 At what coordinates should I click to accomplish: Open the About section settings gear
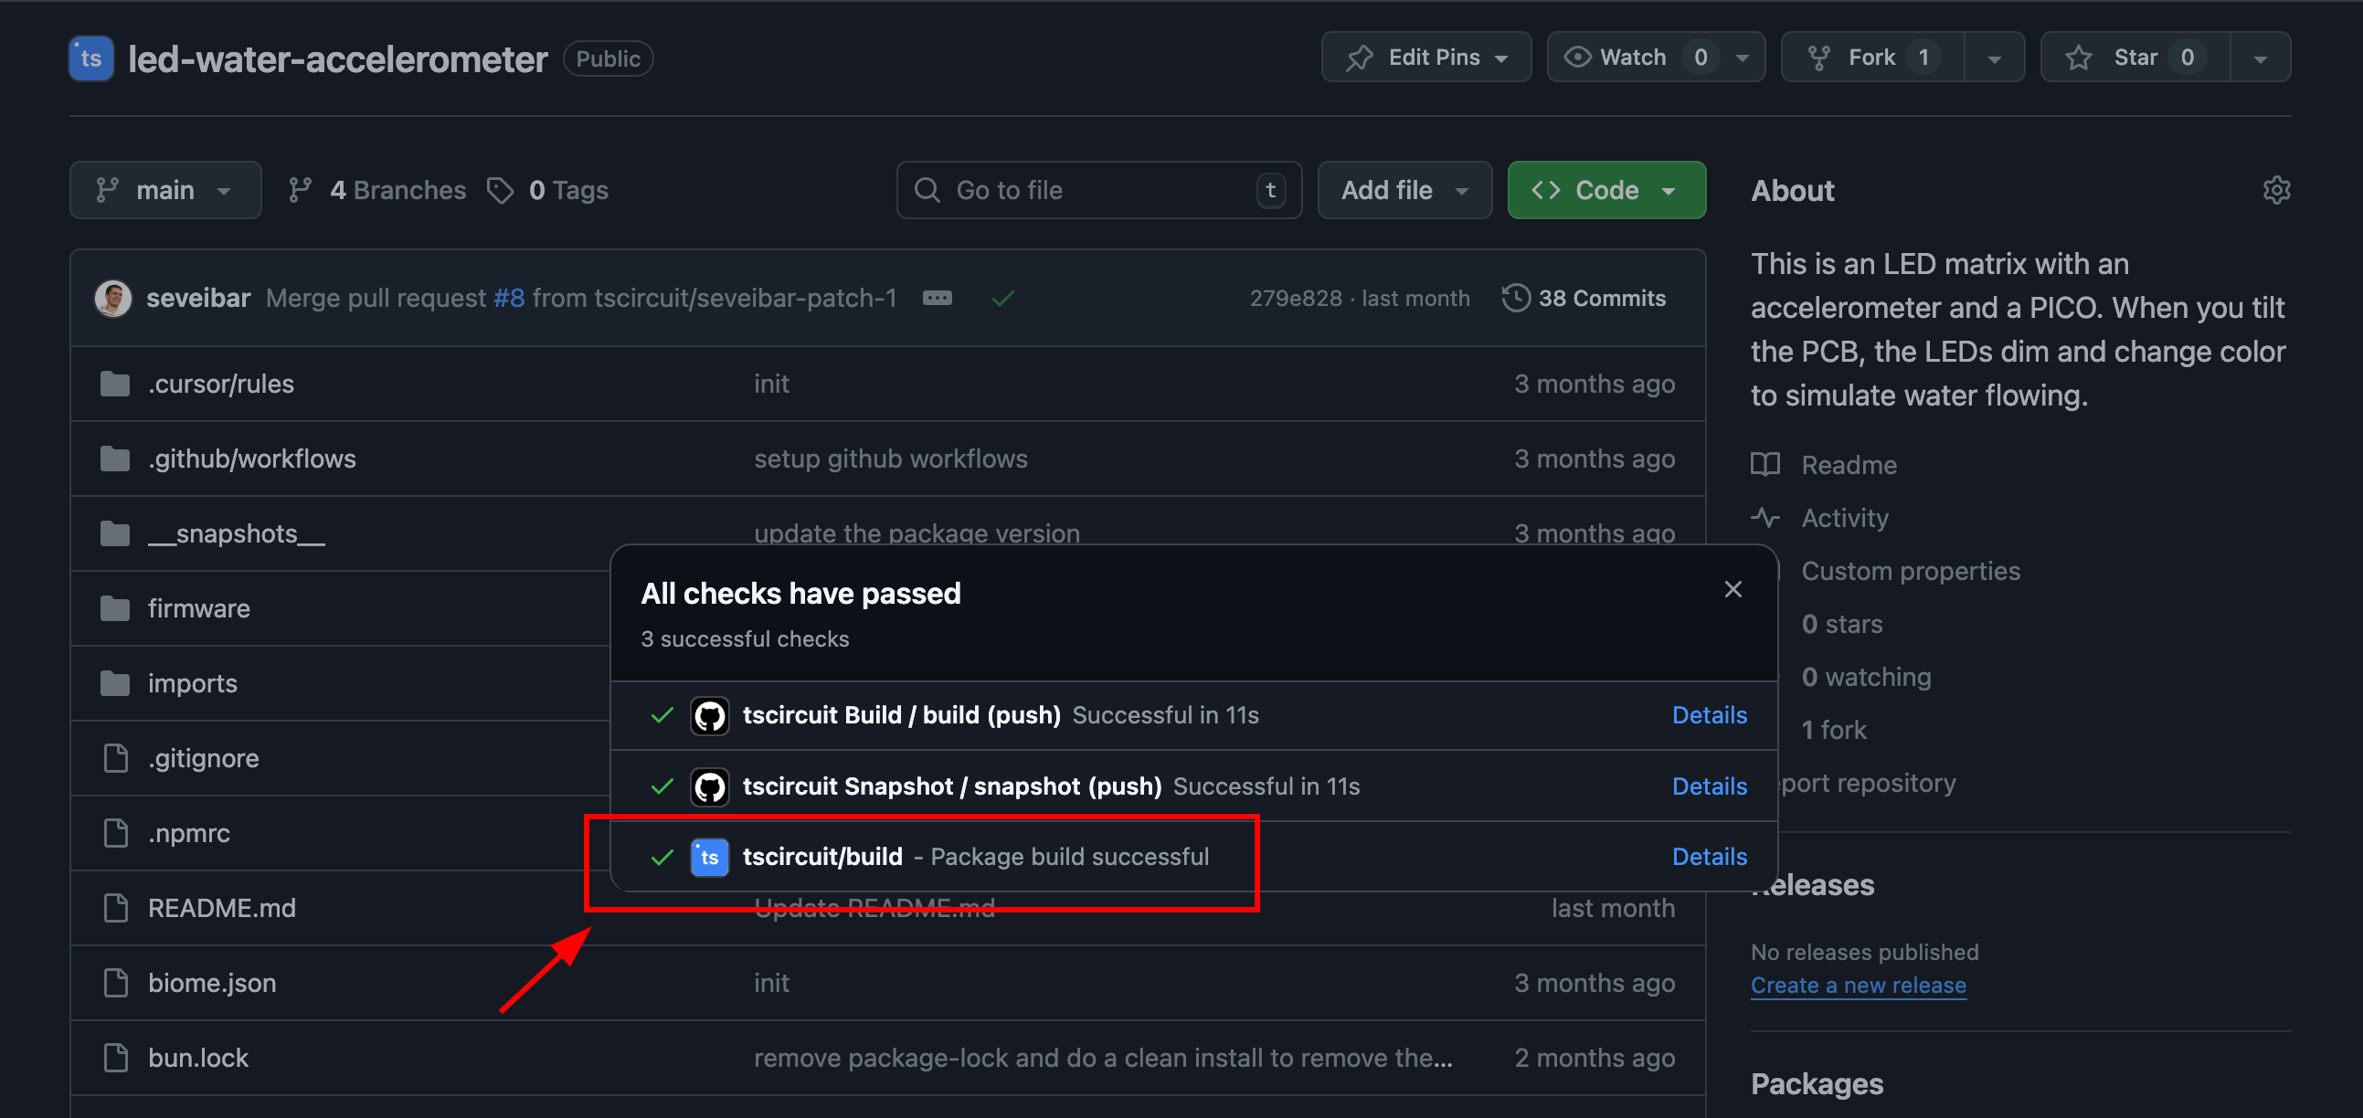pos(2278,190)
